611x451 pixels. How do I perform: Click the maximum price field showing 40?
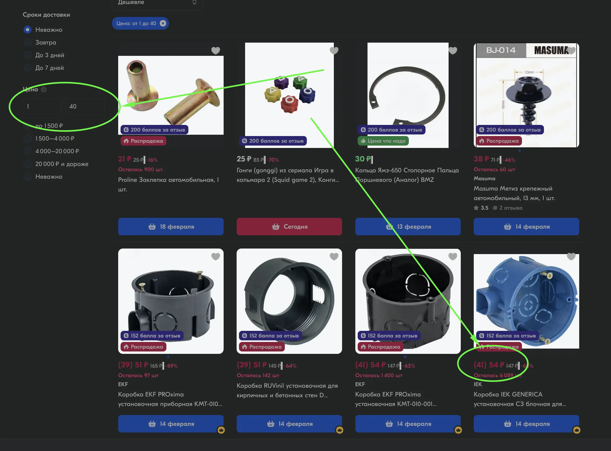(85, 106)
